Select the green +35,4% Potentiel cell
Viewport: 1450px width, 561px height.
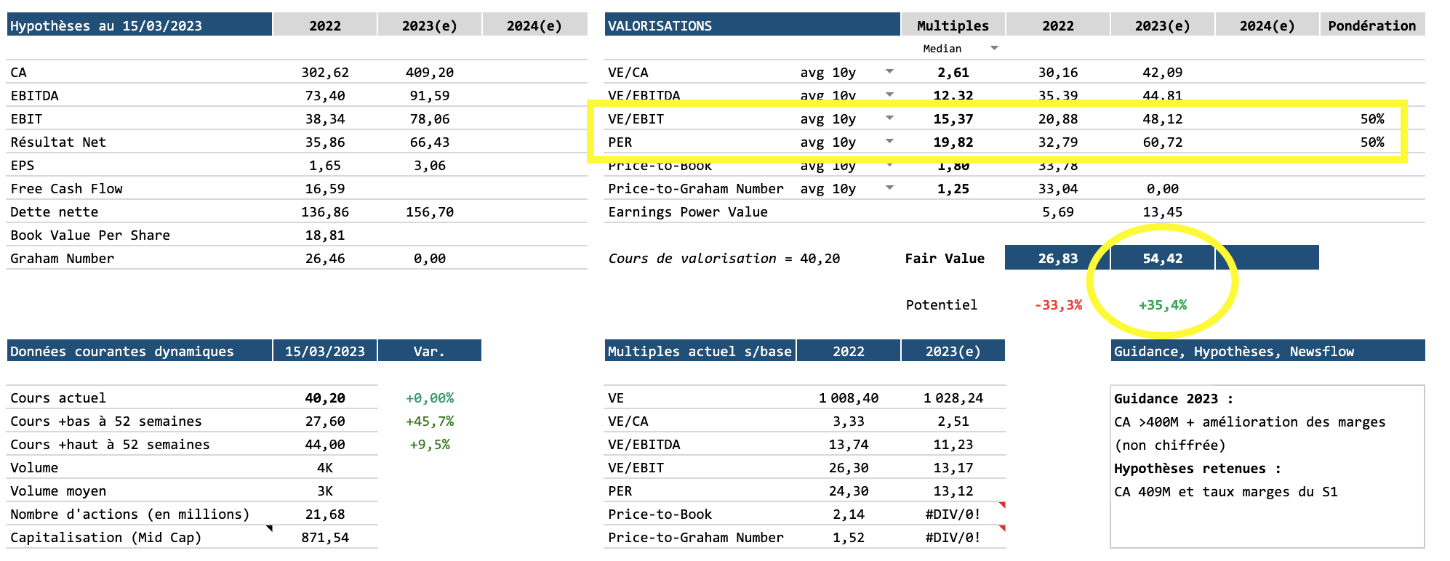point(1162,304)
